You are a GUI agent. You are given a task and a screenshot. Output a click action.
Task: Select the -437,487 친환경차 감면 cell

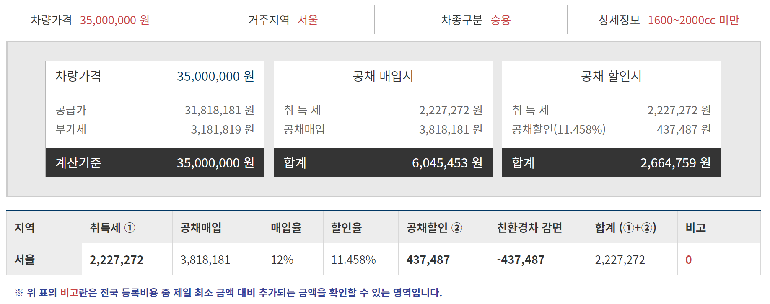[538, 259]
